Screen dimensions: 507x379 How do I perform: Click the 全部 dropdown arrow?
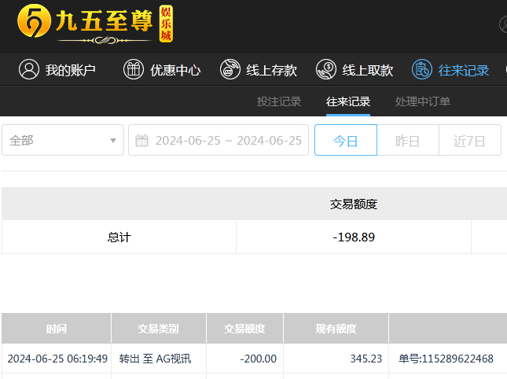pos(113,140)
